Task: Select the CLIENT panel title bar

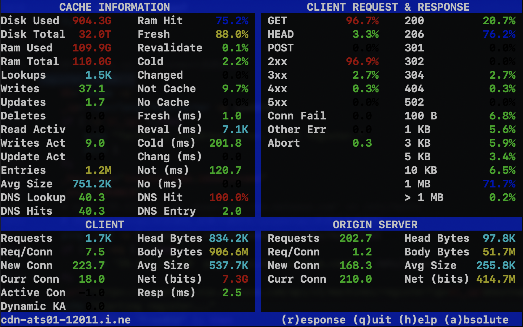Action: [104, 224]
